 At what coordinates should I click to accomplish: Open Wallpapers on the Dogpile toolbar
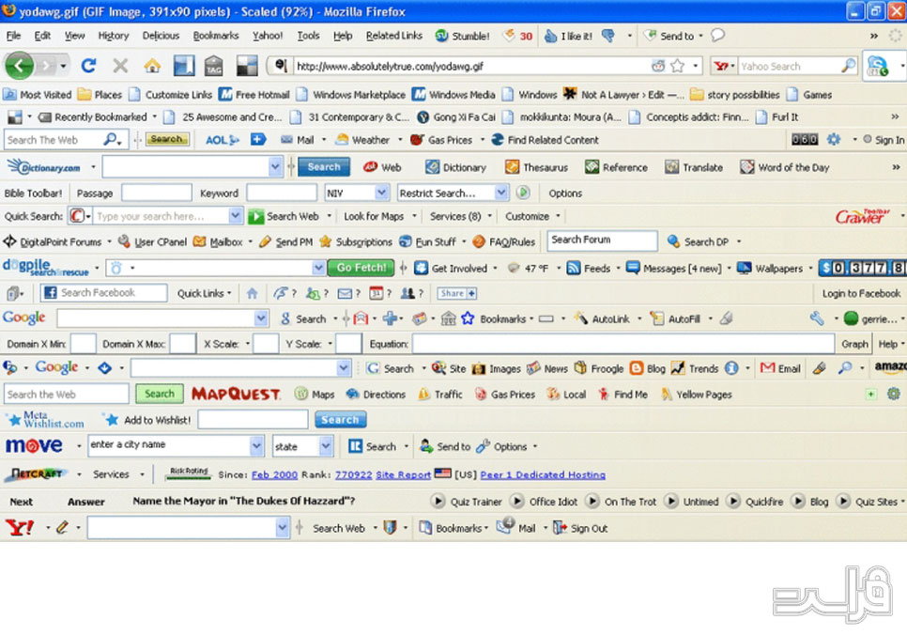pos(770,268)
